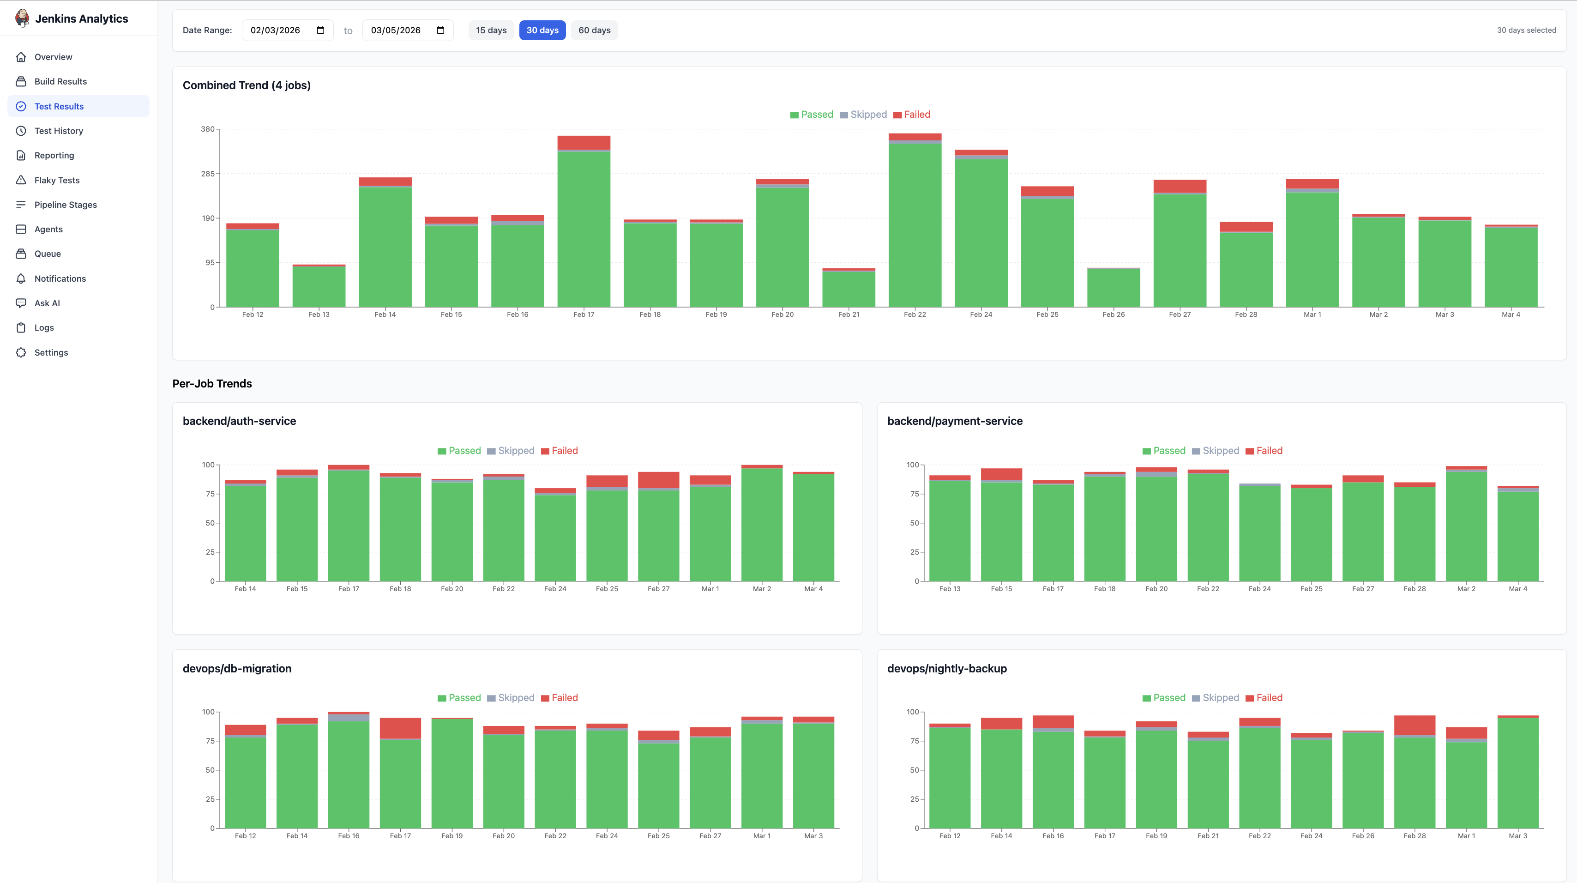This screenshot has height=883, width=1577.
Task: Click the Notifications bell icon
Action: [x=21, y=278]
